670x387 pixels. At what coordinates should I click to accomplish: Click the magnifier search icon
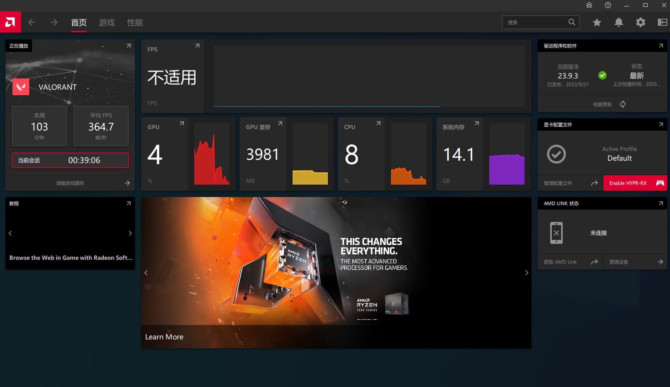pyautogui.click(x=572, y=22)
